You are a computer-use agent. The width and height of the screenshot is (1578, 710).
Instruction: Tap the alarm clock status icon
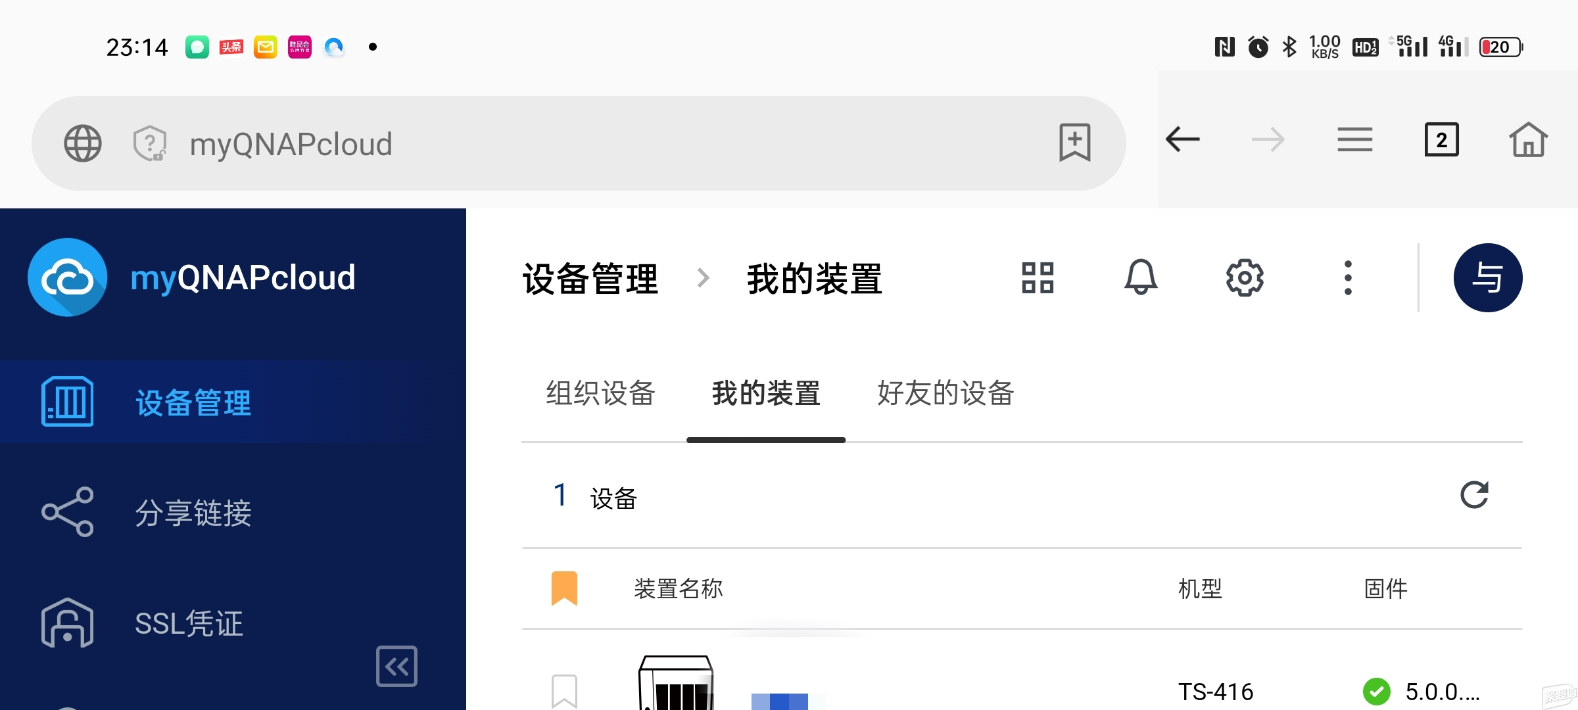pyautogui.click(x=1258, y=47)
